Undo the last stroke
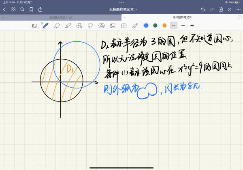Image resolution: width=243 pixels, height=170 pixels. (202, 9)
